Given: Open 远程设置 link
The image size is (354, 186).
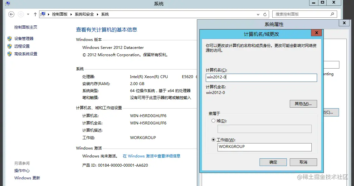Looking at the screenshot, I should 22,46.
